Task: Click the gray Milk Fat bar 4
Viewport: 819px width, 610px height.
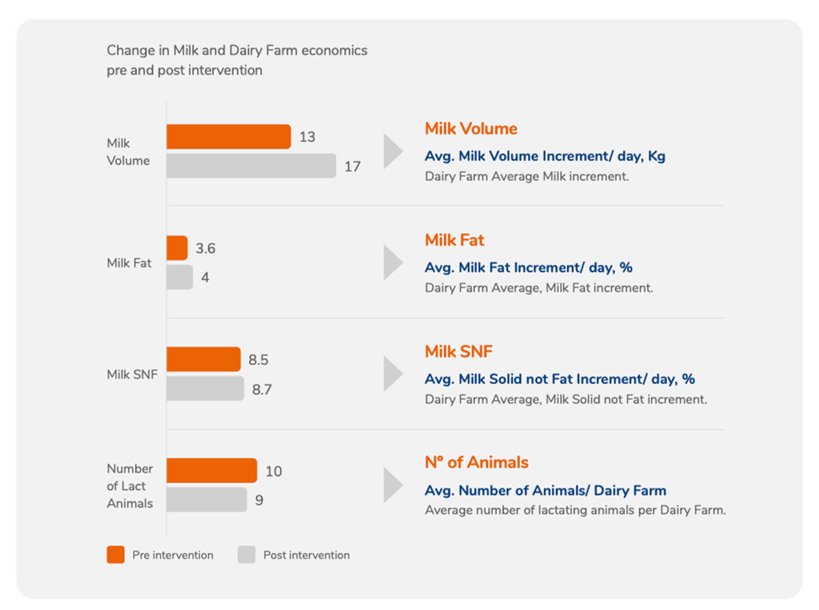Action: (x=179, y=277)
